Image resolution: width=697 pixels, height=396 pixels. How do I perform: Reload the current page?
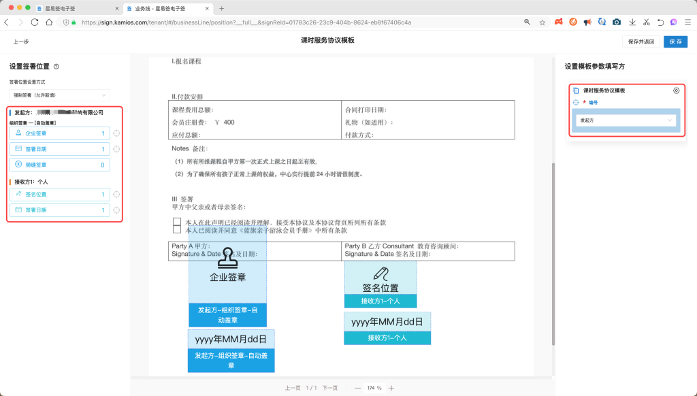point(34,22)
